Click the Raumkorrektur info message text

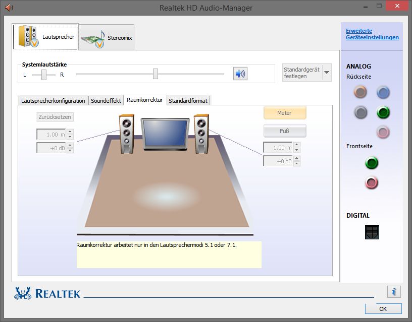(x=157, y=245)
